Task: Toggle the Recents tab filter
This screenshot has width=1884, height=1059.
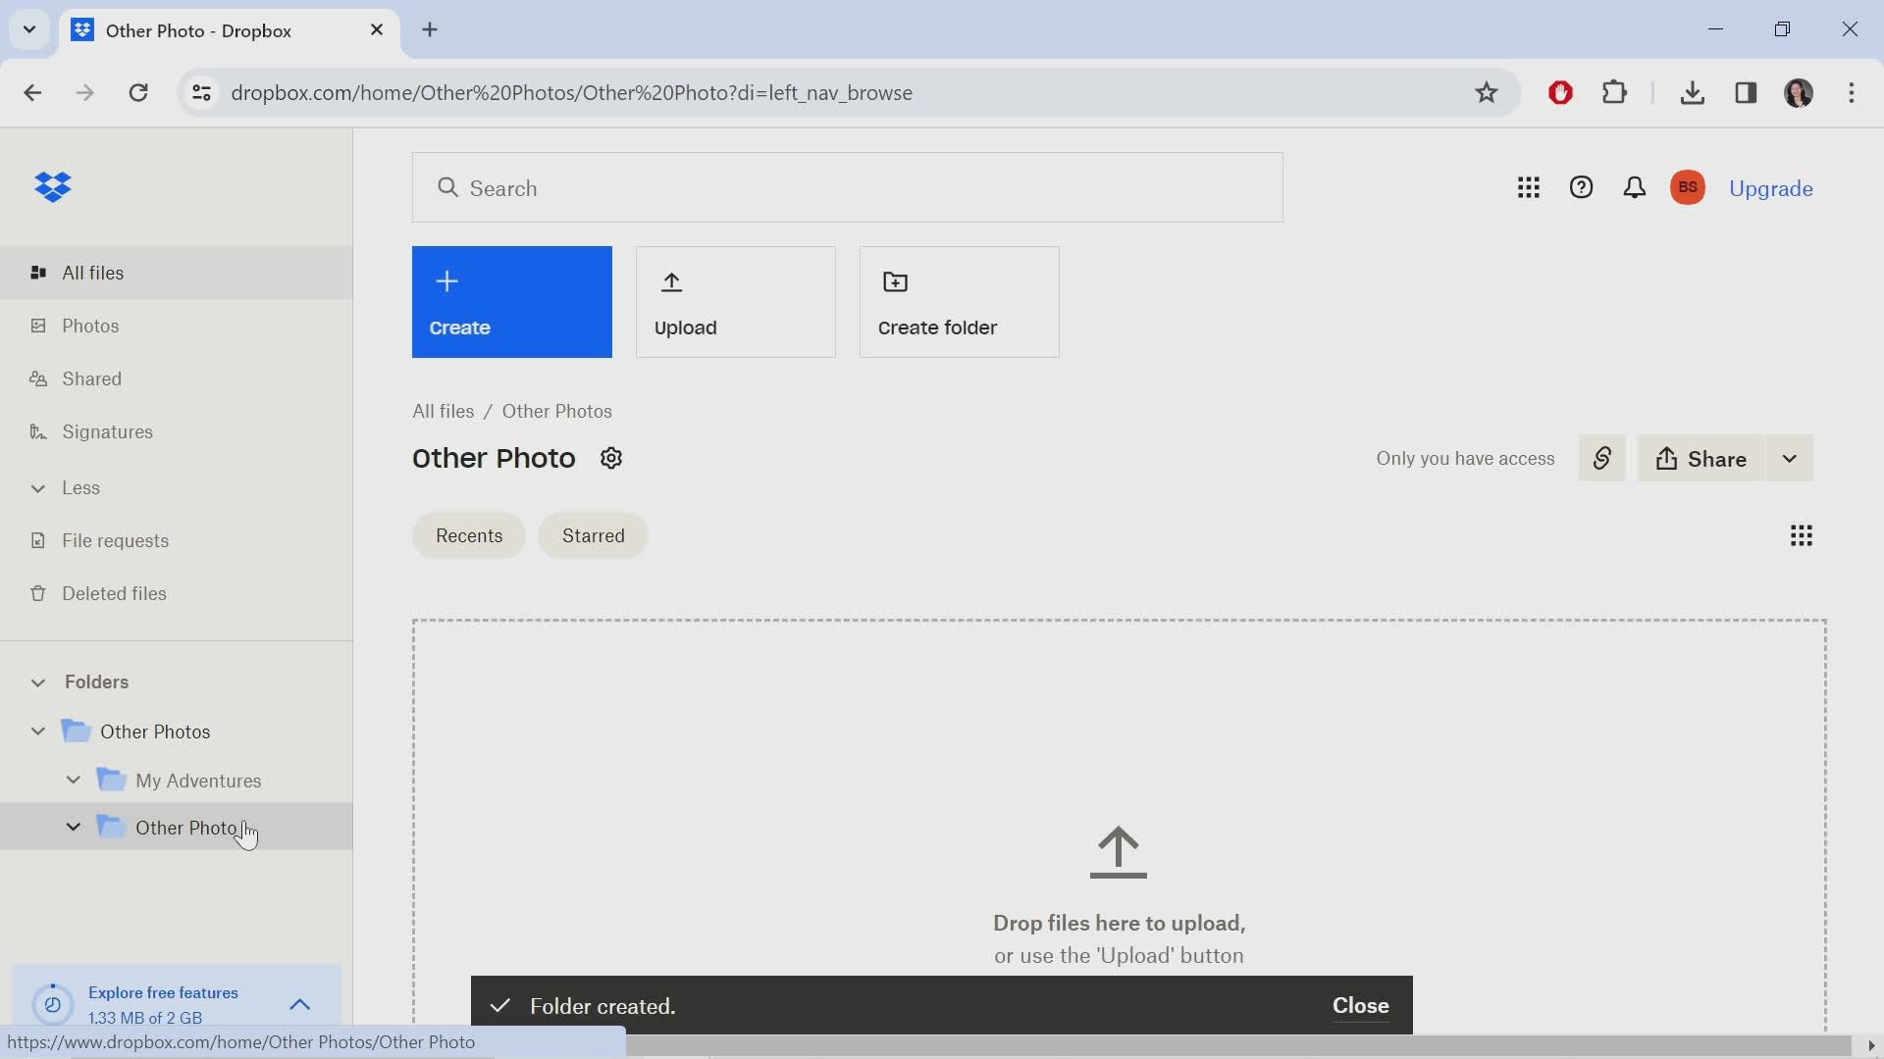Action: [x=468, y=535]
